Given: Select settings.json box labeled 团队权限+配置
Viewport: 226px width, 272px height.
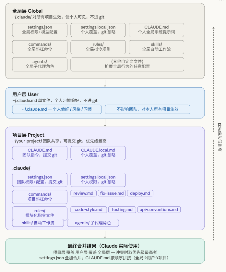Looking at the screenshot, I should click(x=40, y=180).
